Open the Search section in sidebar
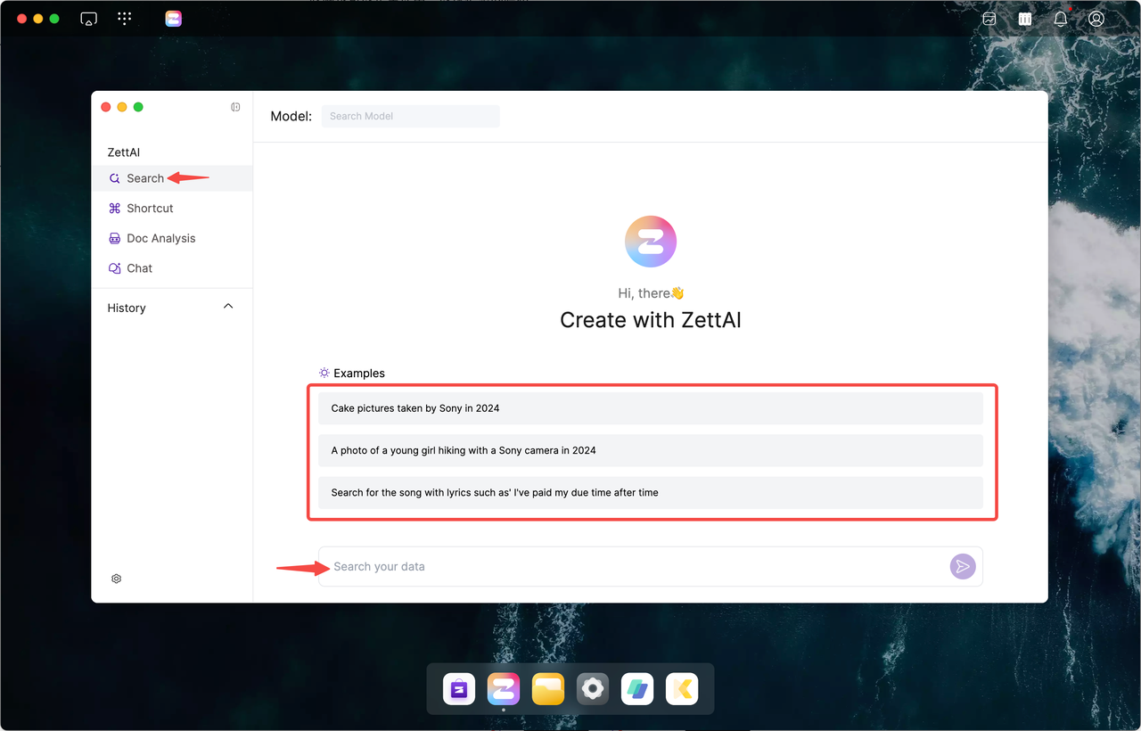 click(171, 178)
